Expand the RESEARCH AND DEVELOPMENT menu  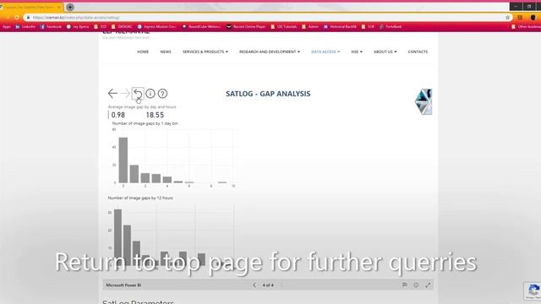click(x=270, y=52)
